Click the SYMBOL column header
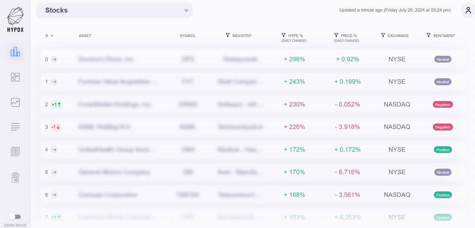The width and height of the screenshot is (475, 228). [x=188, y=36]
